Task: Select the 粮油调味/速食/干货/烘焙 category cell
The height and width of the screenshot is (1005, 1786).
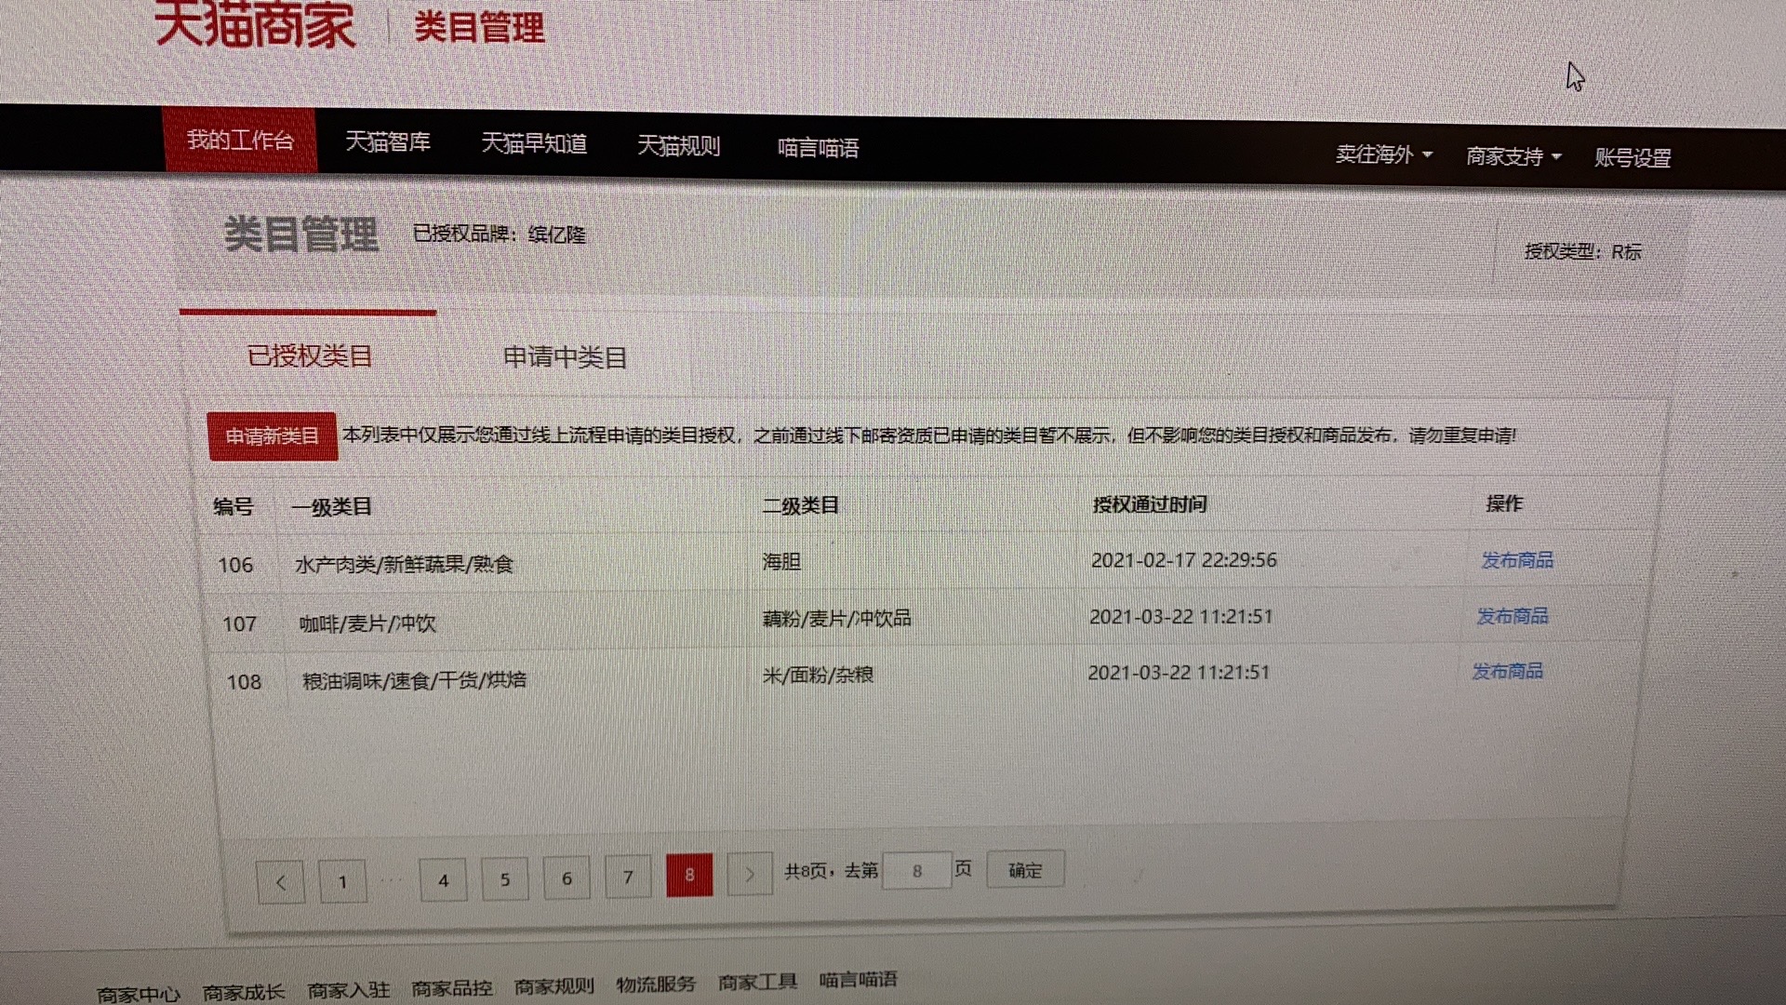Action: point(414,680)
